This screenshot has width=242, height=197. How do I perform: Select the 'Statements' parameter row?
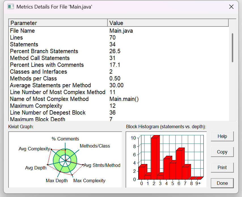coord(118,44)
